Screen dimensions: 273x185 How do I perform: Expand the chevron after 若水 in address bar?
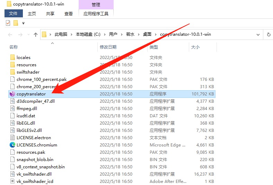coord(139,34)
